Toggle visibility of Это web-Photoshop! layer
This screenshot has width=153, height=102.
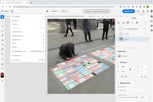pyautogui.click(x=146, y=29)
